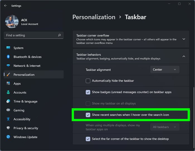The width and height of the screenshot is (195, 151).
Task: Click Personalization breadcrumb link
Action: (94, 17)
